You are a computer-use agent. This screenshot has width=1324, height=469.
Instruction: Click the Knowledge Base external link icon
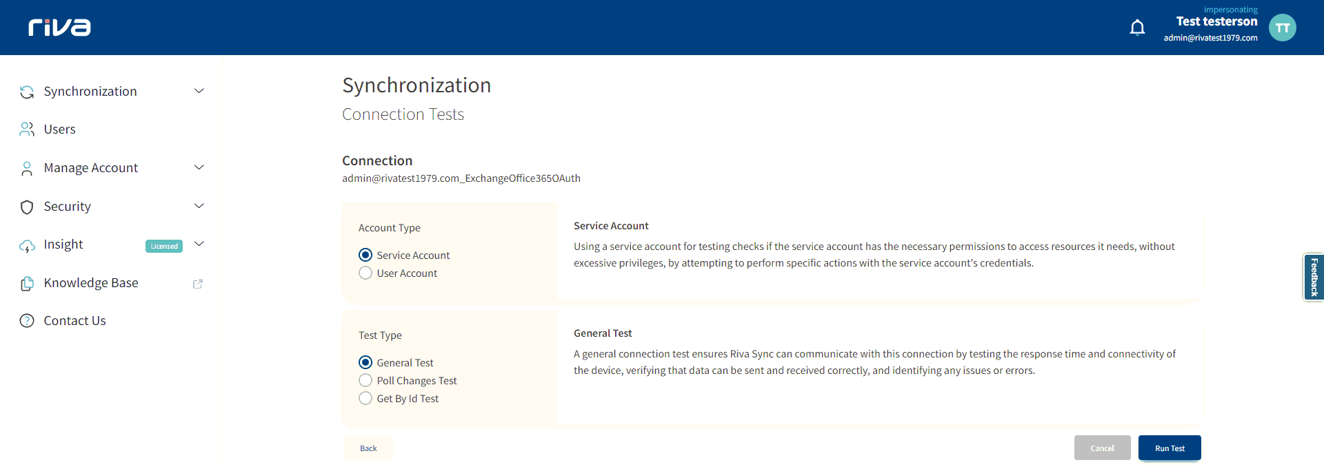198,284
